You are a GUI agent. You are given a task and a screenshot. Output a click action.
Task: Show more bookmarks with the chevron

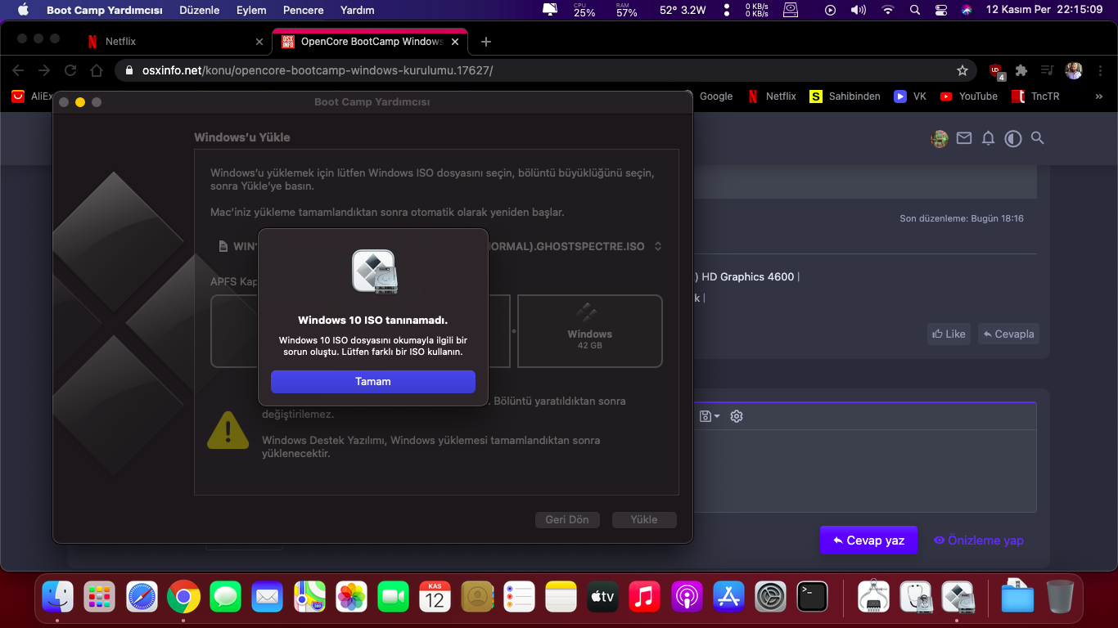coord(1098,96)
